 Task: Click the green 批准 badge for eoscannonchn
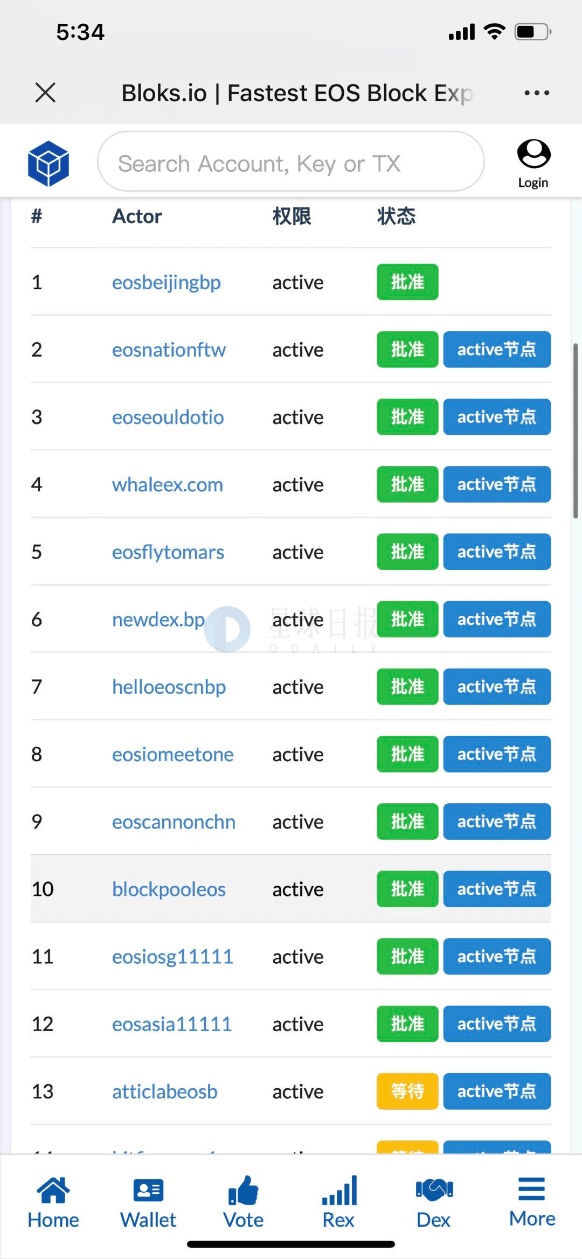click(407, 822)
